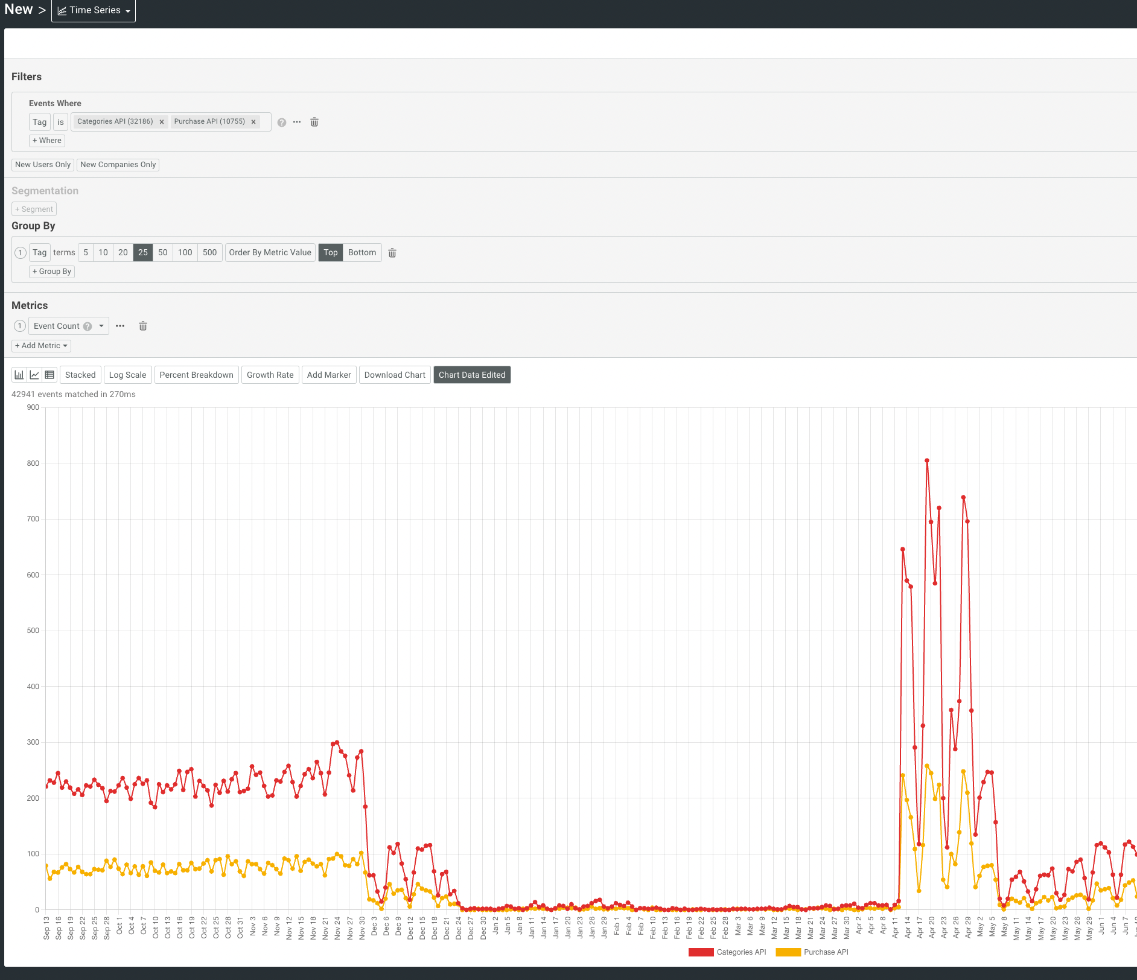This screenshot has width=1137, height=980.
Task: Enable Log Scale for the chart
Action: (127, 375)
